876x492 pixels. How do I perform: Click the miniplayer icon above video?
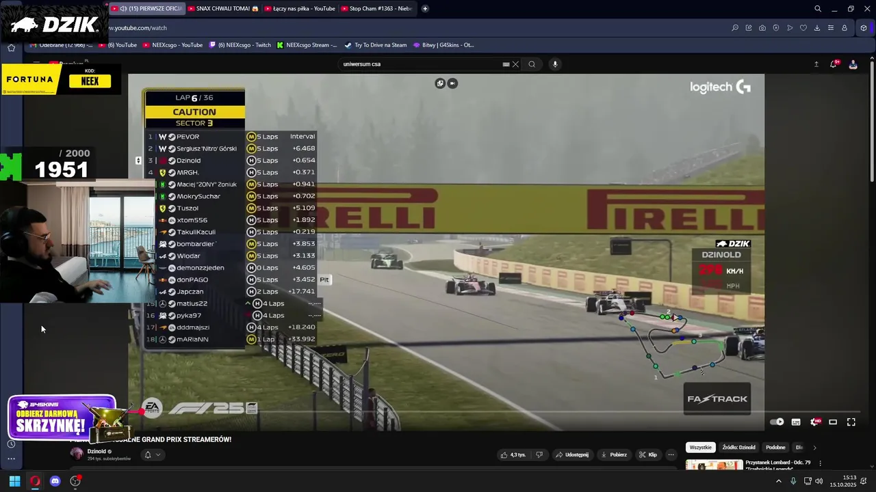tap(440, 83)
